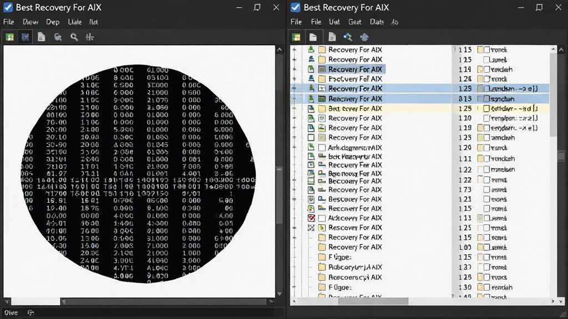
Task: Select the Reccnvert For AIX tree row
Action: tap(355, 208)
